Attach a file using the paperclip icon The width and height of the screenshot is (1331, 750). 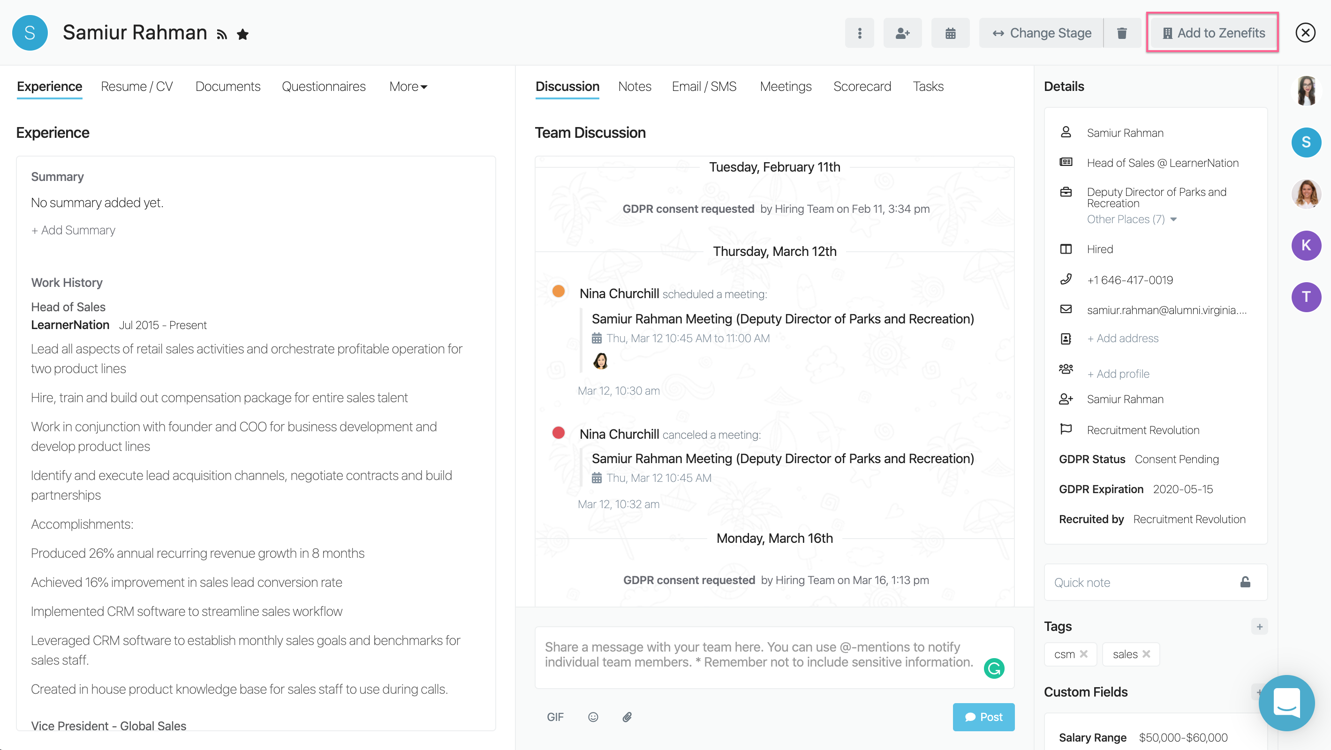coord(627,716)
